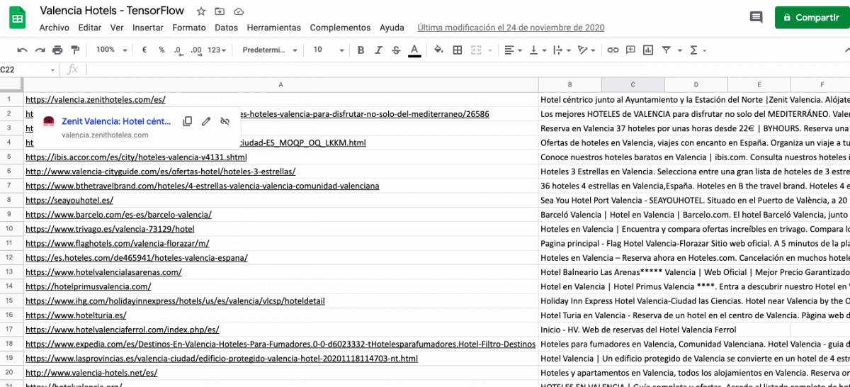Format as percent icon

[161, 50]
